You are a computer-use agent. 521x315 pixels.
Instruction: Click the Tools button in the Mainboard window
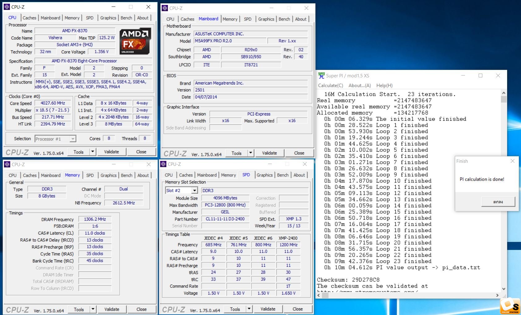(237, 153)
